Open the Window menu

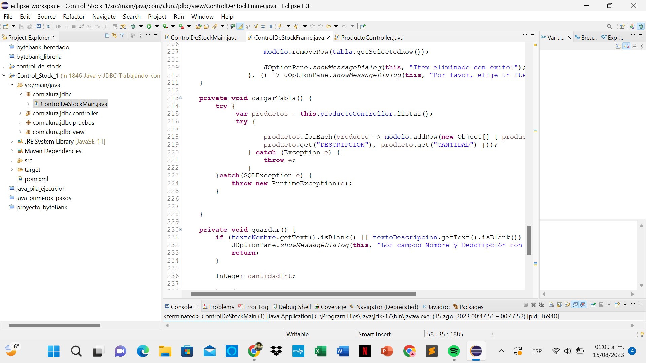[202, 17]
